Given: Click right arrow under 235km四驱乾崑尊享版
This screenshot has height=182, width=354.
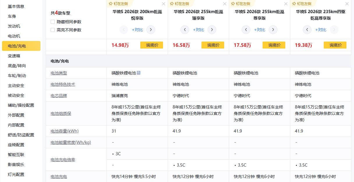Looking at the screenshot, I should (x=334, y=30).
